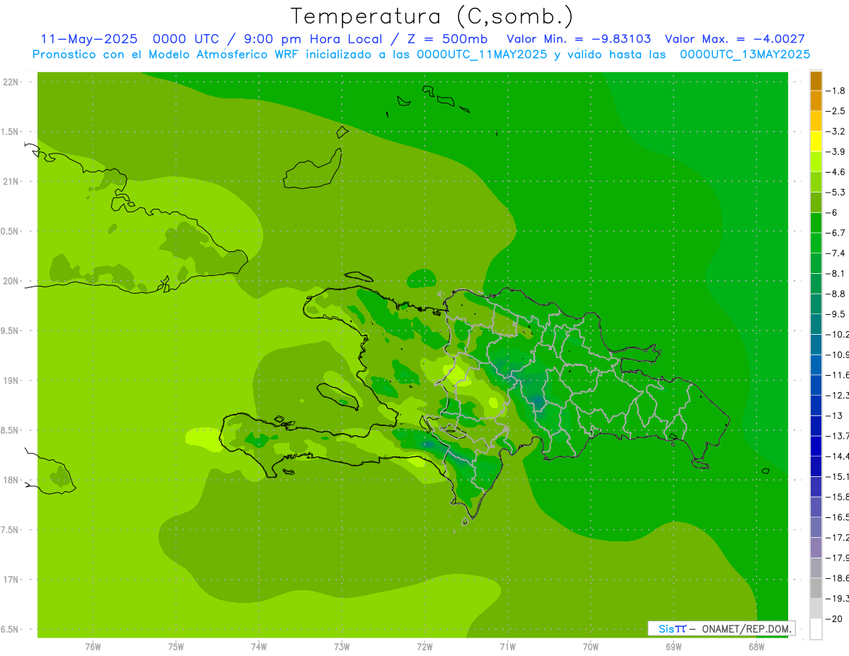Image resolution: width=849 pixels, height=656 pixels.
Task: Click the "21N" latitude label
Action: coord(11,182)
